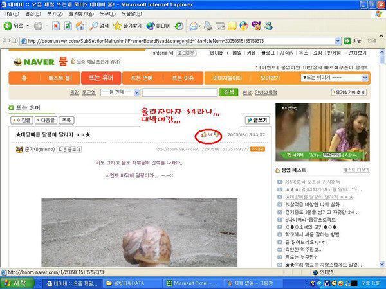This screenshot has height=289, width=386.
Task: Open the ▼뜨는 이야기 dropdown
Action: tap(335, 78)
